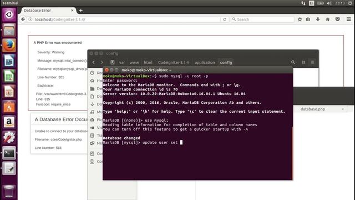Open System Settings from the launcher
The image size is (355, 200).
[9, 138]
